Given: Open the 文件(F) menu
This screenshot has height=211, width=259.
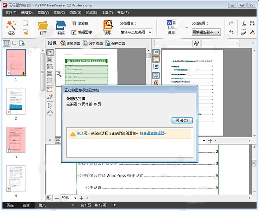Looking at the screenshot, I should coord(11,12).
